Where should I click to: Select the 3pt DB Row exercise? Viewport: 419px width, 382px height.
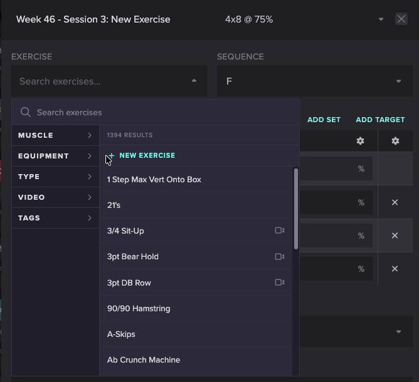[x=196, y=282]
